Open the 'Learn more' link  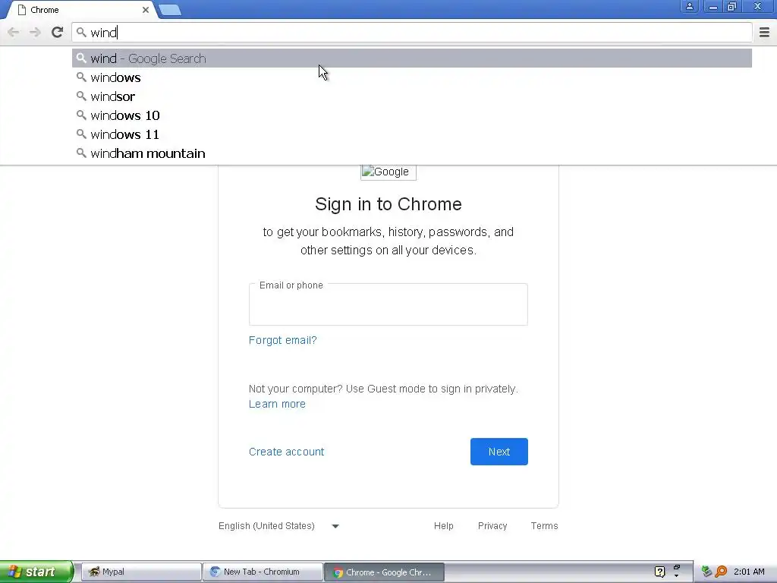point(277,404)
